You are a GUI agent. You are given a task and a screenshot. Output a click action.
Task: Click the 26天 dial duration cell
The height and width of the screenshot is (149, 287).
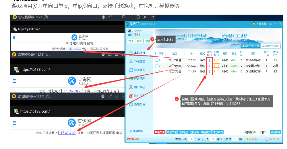[276, 66]
